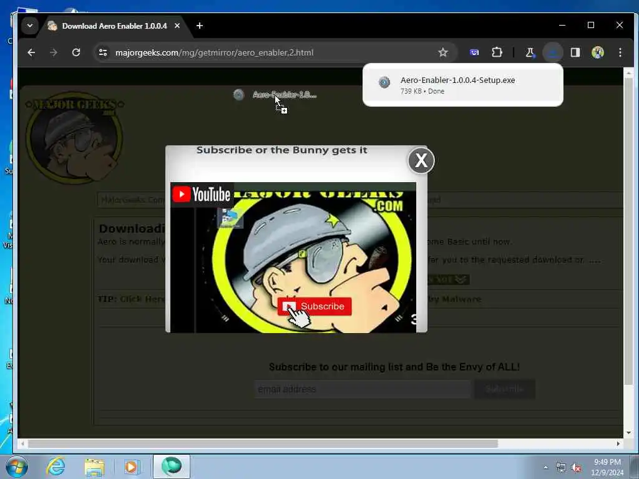Click the email address field
Viewport: 639px width, 479px height.
pos(363,389)
